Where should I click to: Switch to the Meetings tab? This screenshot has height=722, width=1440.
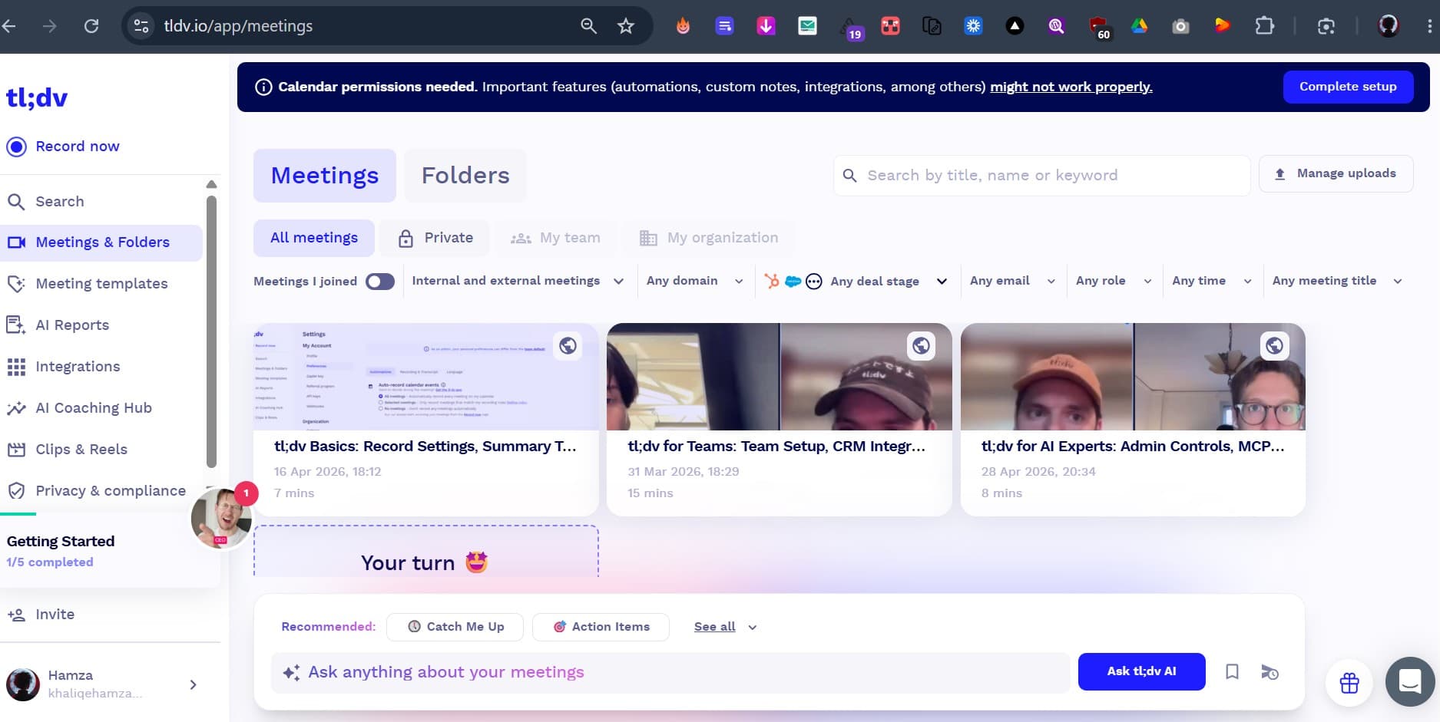(x=325, y=176)
